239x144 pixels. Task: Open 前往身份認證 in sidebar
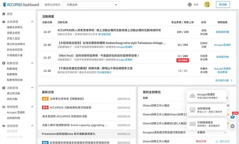click(x=15, y=50)
